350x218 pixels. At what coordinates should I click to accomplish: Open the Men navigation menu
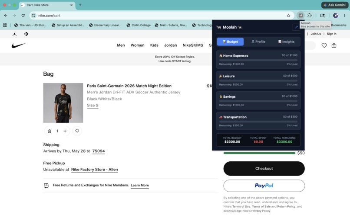pyautogui.click(x=121, y=45)
